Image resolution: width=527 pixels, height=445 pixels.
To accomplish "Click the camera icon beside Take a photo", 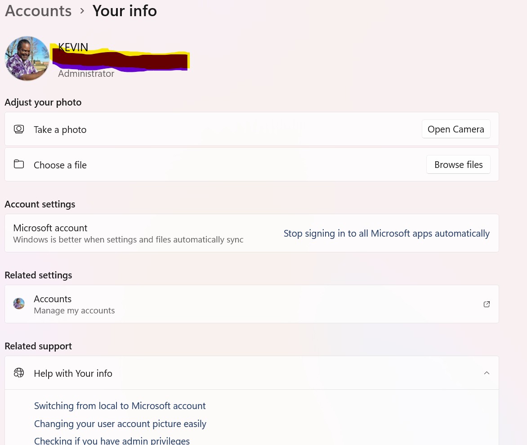I will [19, 129].
